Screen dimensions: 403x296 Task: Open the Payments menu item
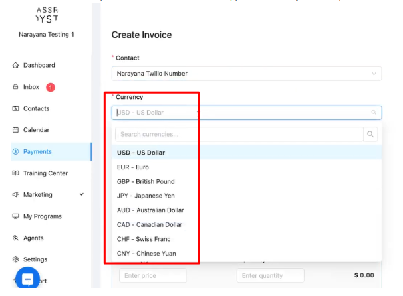coord(37,151)
